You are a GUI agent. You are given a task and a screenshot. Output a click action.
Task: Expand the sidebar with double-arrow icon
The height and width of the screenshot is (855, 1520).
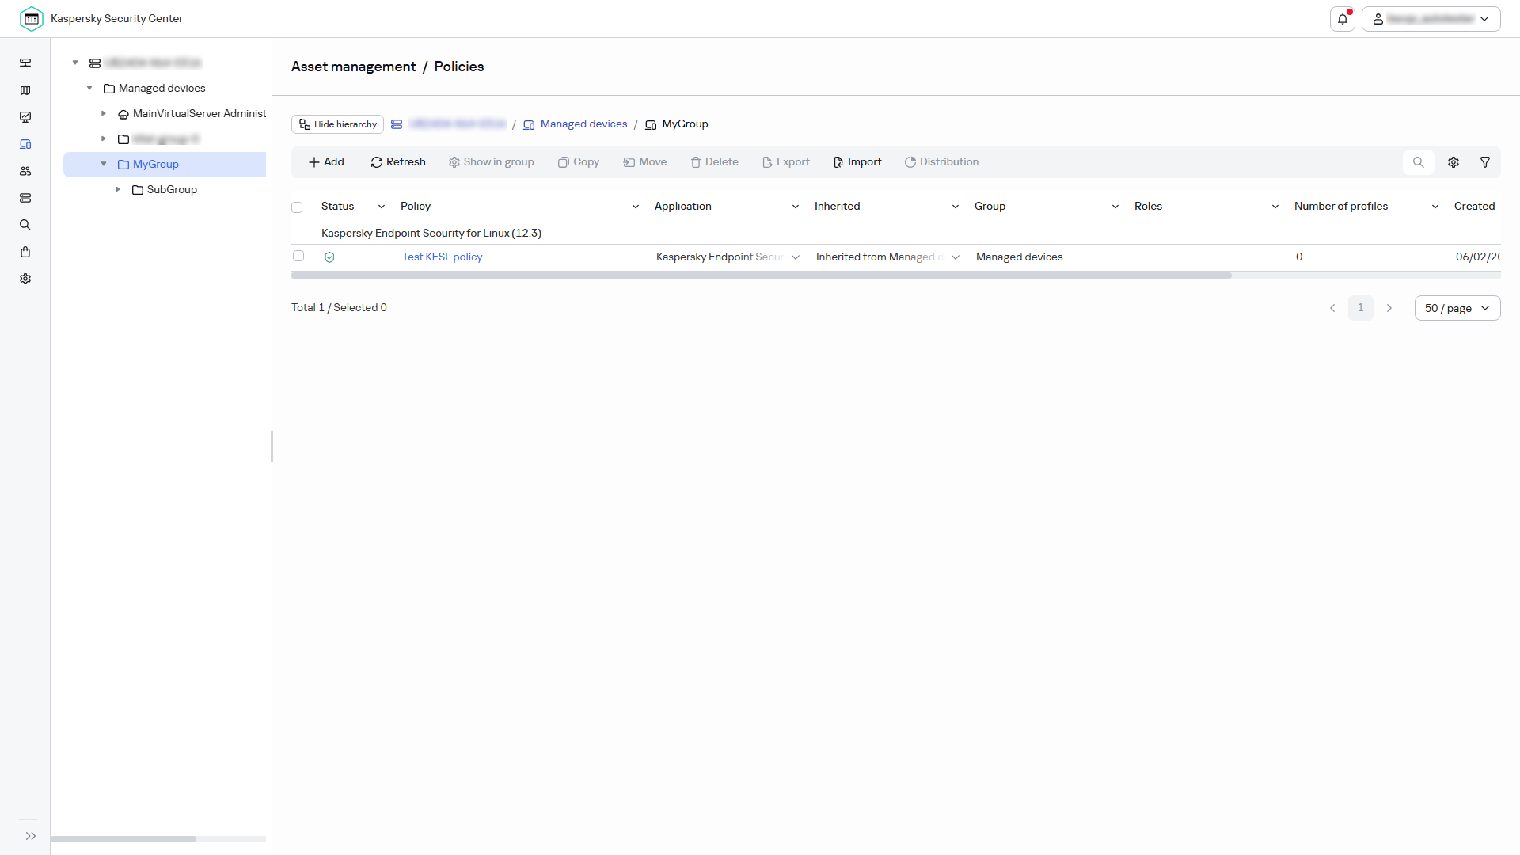click(x=30, y=836)
